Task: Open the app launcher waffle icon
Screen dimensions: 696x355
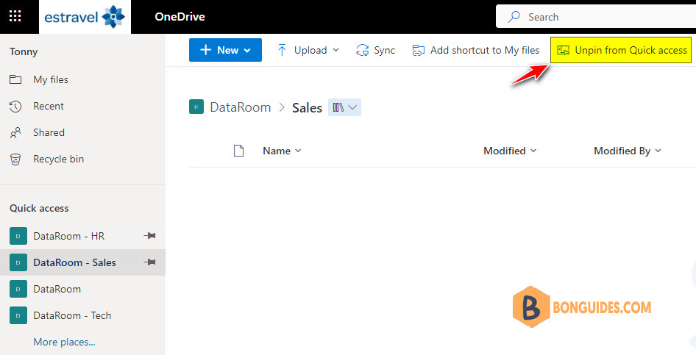Action: click(x=15, y=16)
